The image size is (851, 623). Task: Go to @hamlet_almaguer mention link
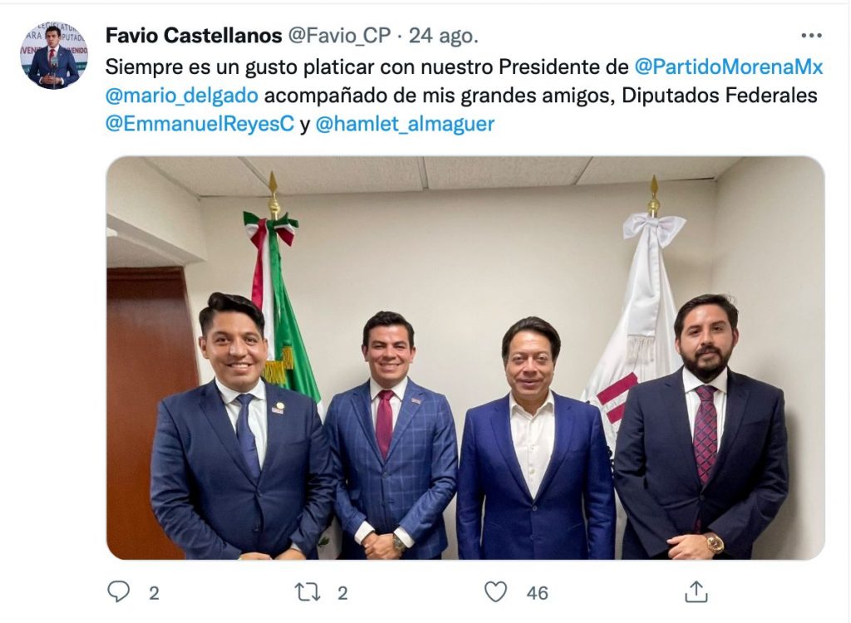coord(405,124)
